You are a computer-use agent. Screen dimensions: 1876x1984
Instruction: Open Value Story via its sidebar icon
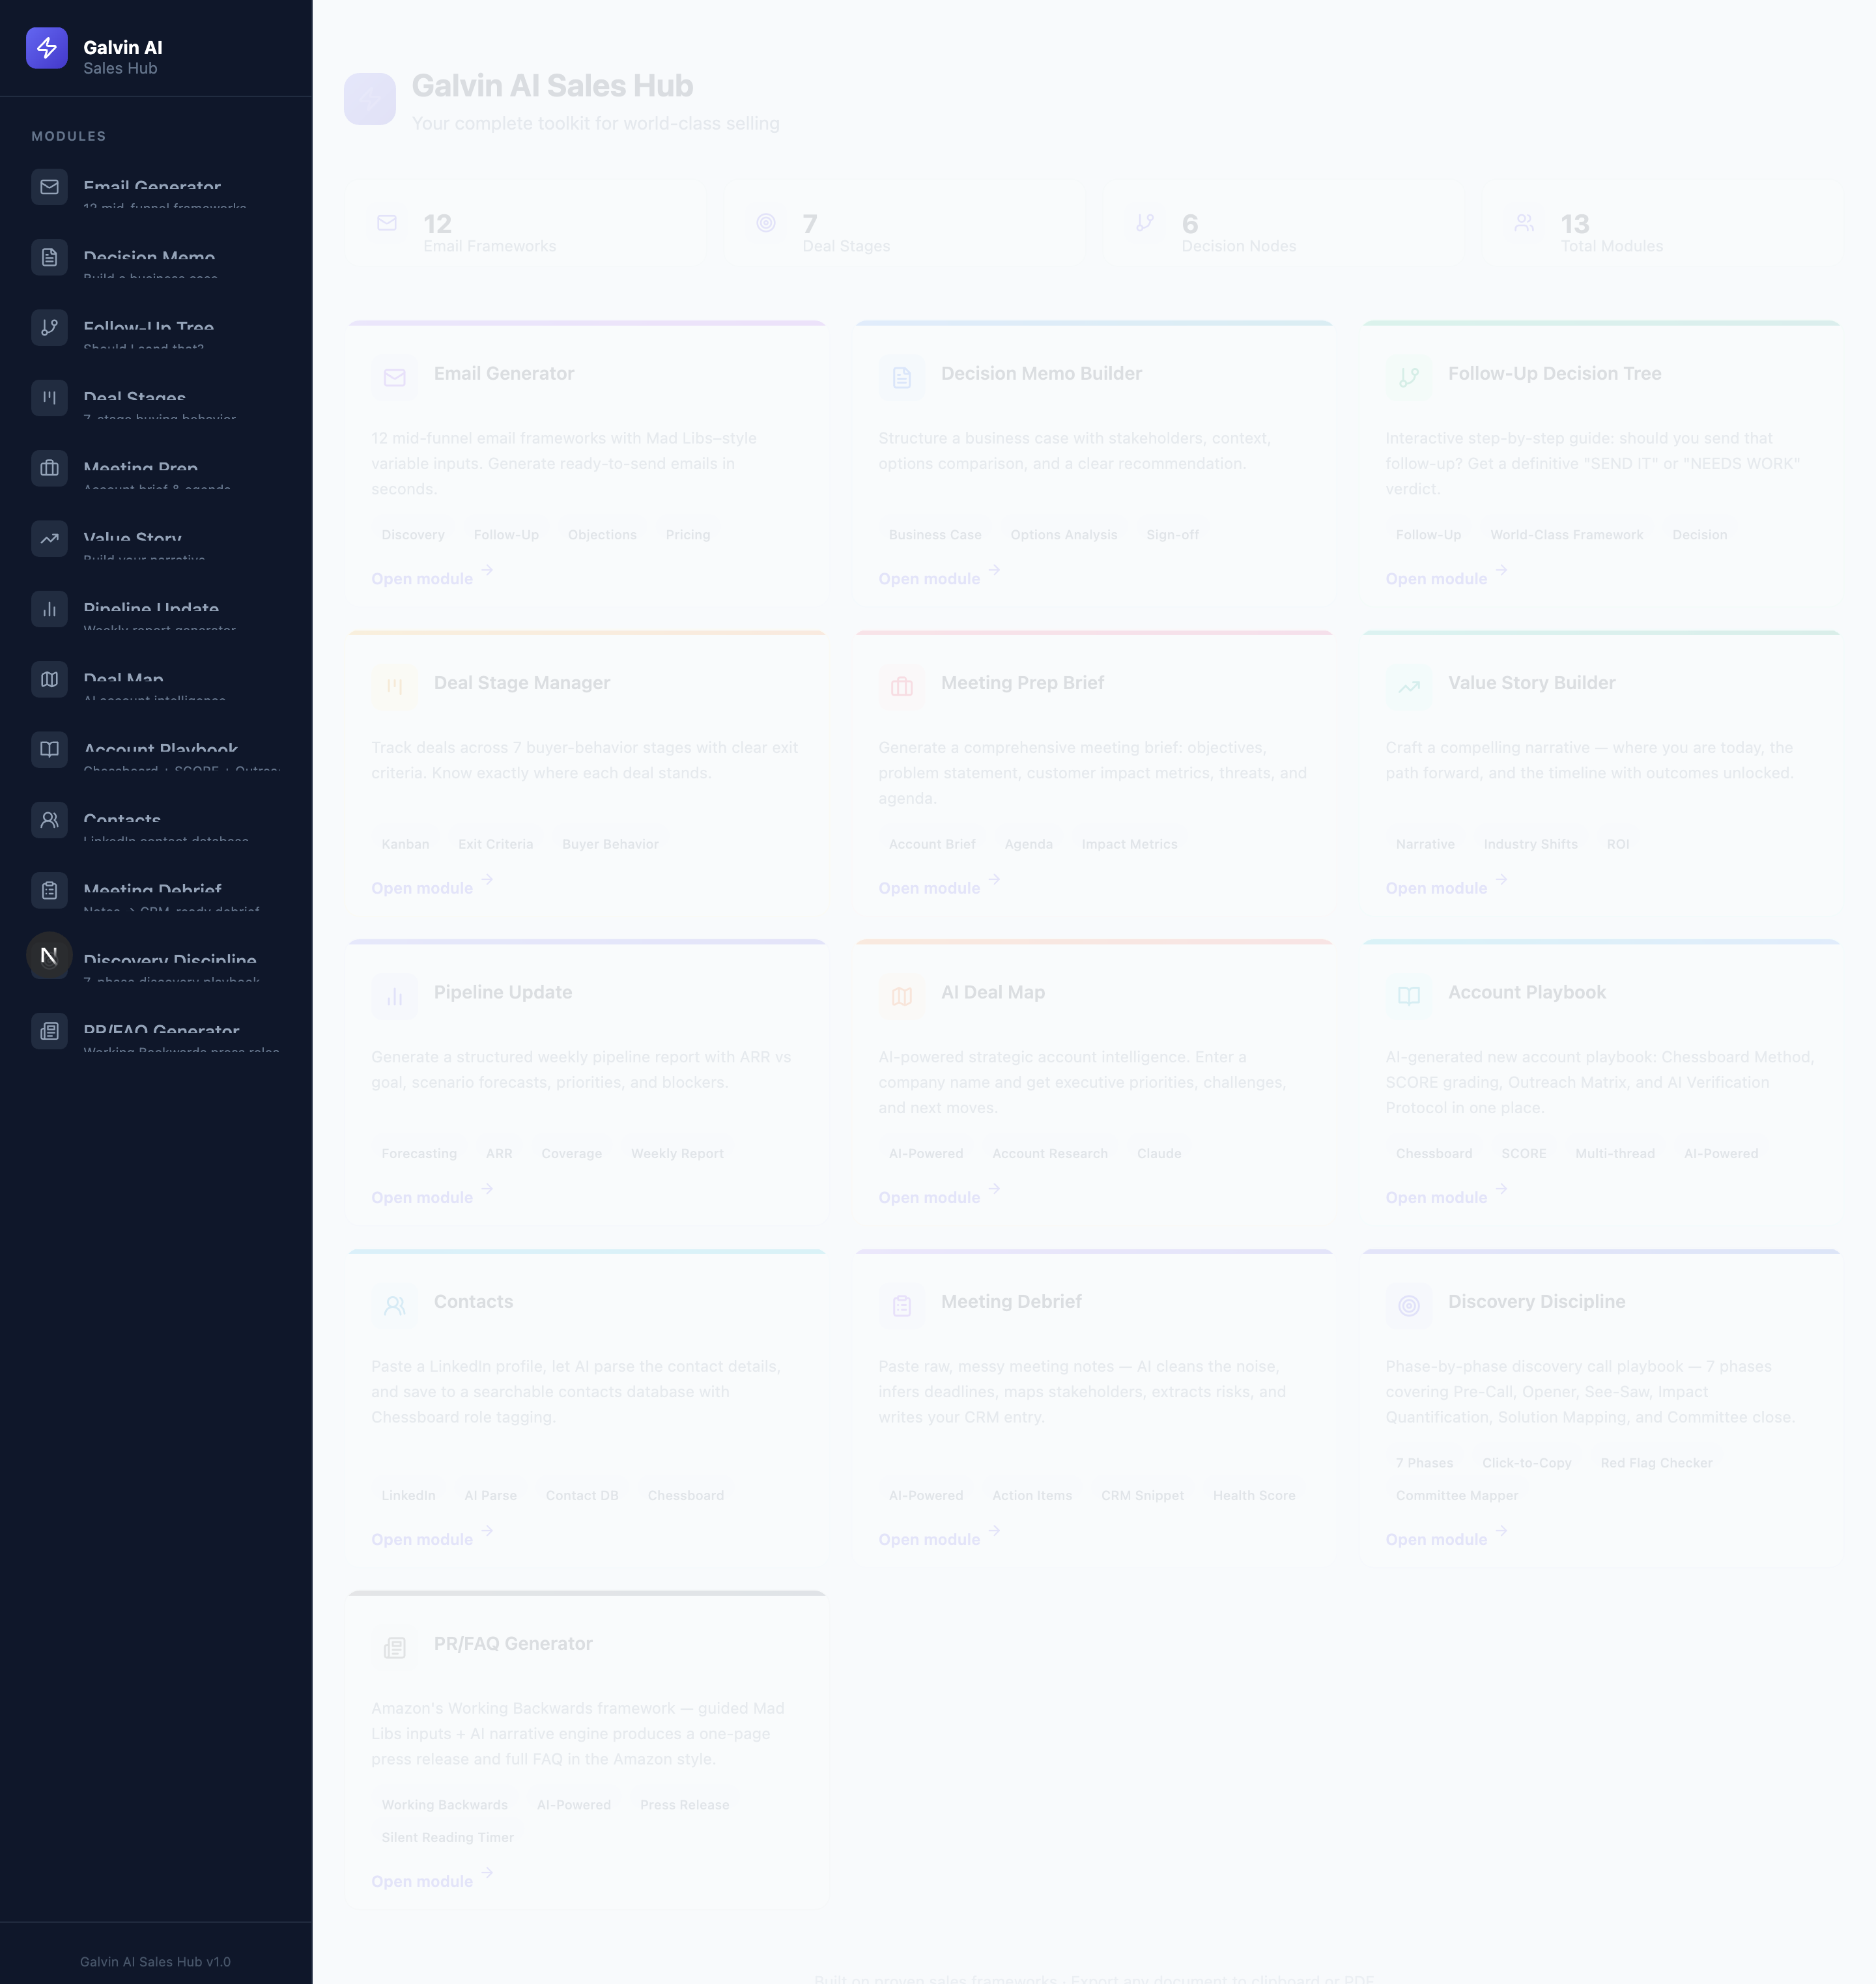pyautogui.click(x=49, y=538)
